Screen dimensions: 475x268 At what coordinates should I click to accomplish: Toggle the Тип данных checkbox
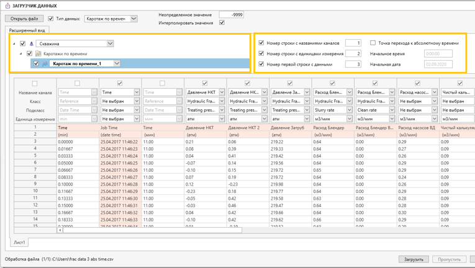click(50, 19)
